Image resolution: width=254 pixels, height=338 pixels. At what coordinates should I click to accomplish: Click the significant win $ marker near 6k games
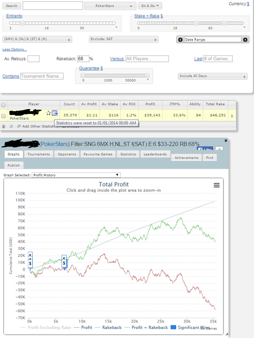(x=64, y=263)
